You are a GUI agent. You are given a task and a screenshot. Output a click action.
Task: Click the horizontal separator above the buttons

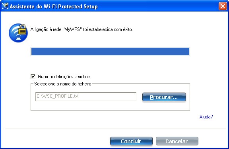pyautogui.click(x=116, y=128)
